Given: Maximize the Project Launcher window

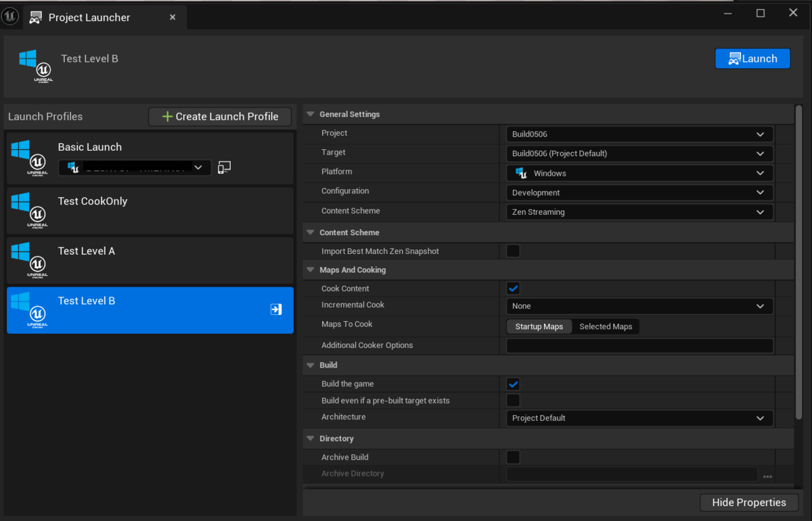Looking at the screenshot, I should point(761,14).
